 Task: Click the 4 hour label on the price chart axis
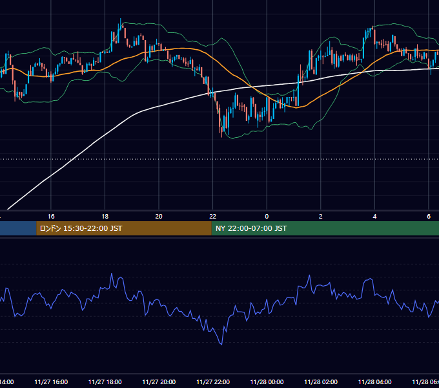[x=374, y=217]
